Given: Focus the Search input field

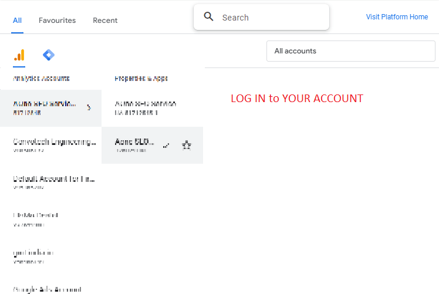Looking at the screenshot, I should (261, 17).
